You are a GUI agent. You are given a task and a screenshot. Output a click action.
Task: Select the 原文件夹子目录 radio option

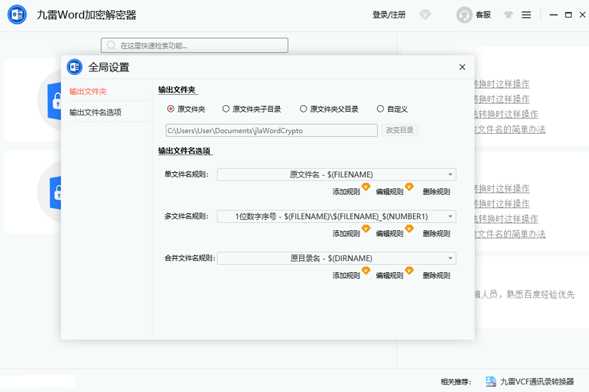tap(226, 109)
